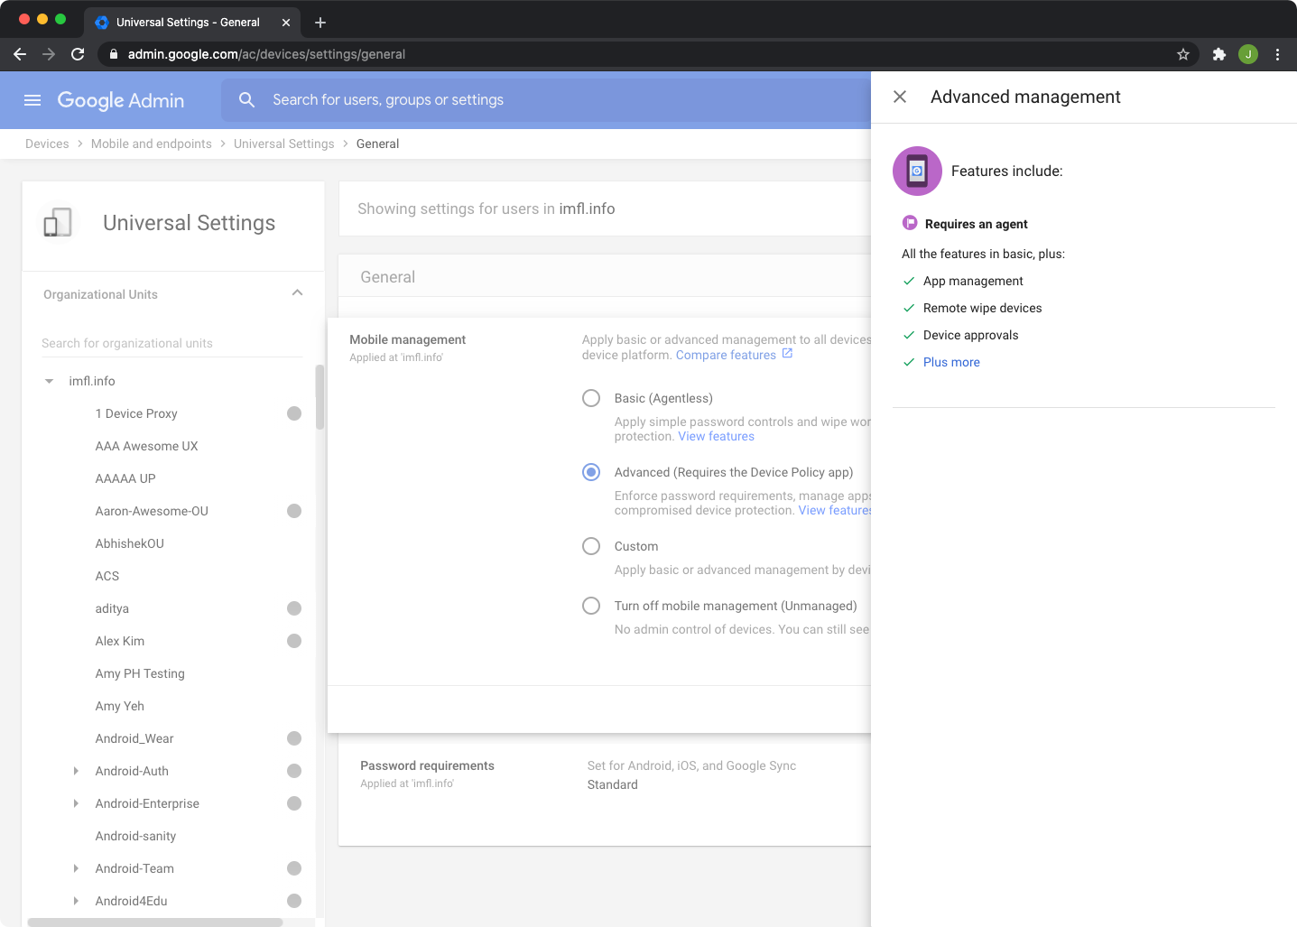Go to Universal Settings breadcrumb

click(283, 144)
